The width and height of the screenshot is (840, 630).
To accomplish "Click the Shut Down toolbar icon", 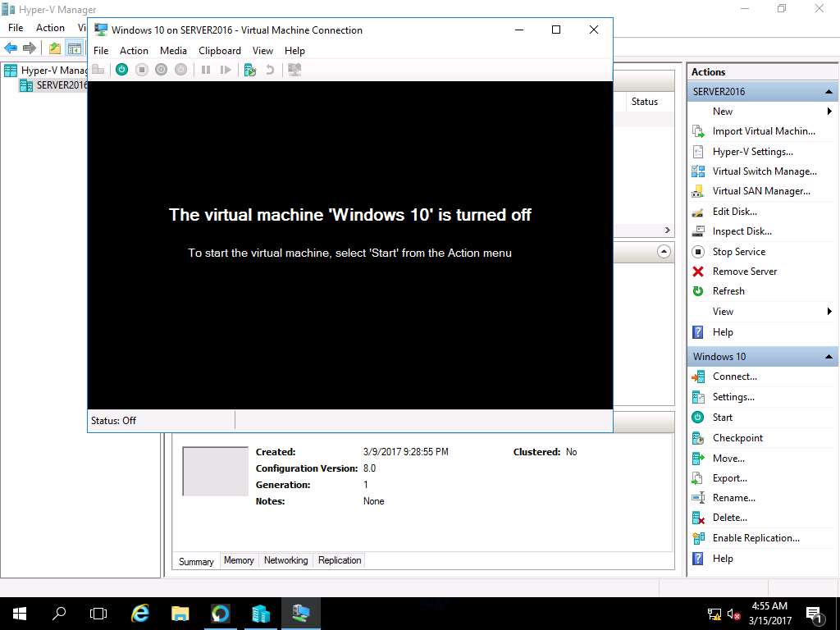I will [162, 69].
